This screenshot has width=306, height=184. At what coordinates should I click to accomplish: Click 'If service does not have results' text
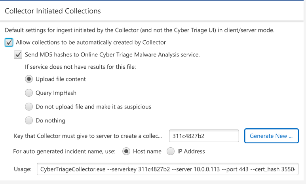tap(80, 67)
